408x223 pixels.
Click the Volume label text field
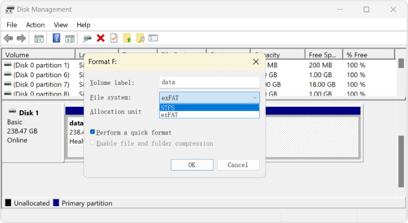click(x=209, y=82)
